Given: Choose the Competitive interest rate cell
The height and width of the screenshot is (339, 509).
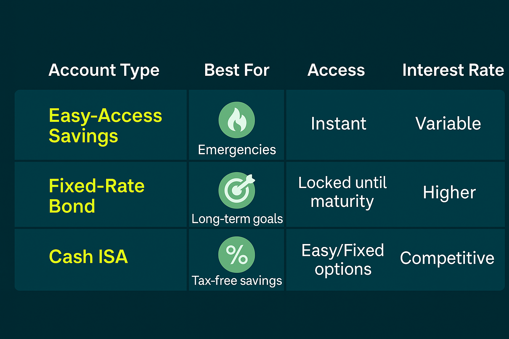Looking at the screenshot, I should 447,258.
